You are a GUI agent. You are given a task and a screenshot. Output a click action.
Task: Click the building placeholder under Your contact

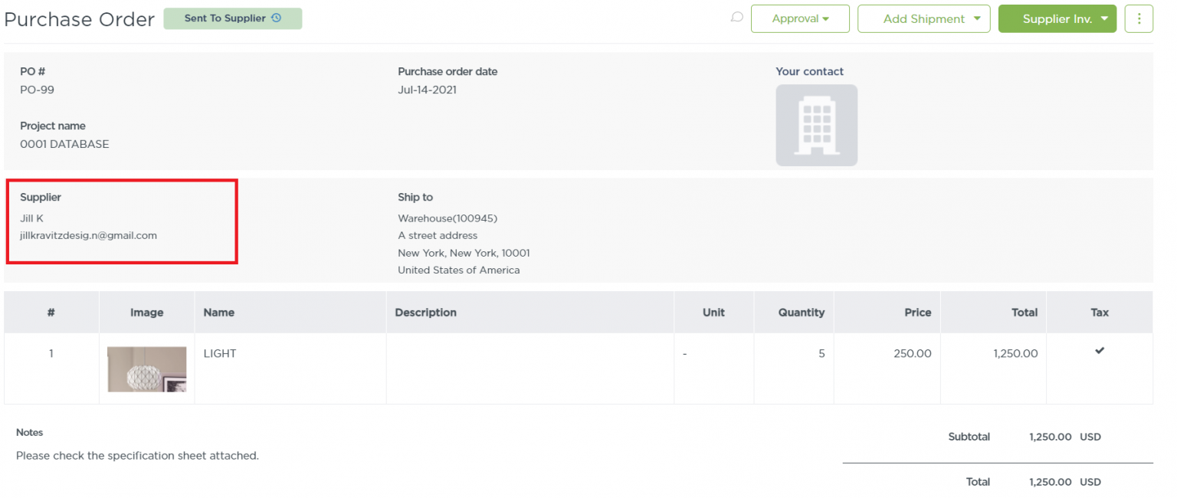pyautogui.click(x=816, y=125)
